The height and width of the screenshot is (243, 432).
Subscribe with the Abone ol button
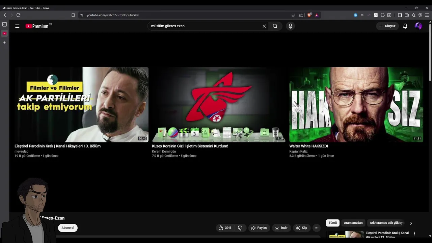(x=68, y=228)
